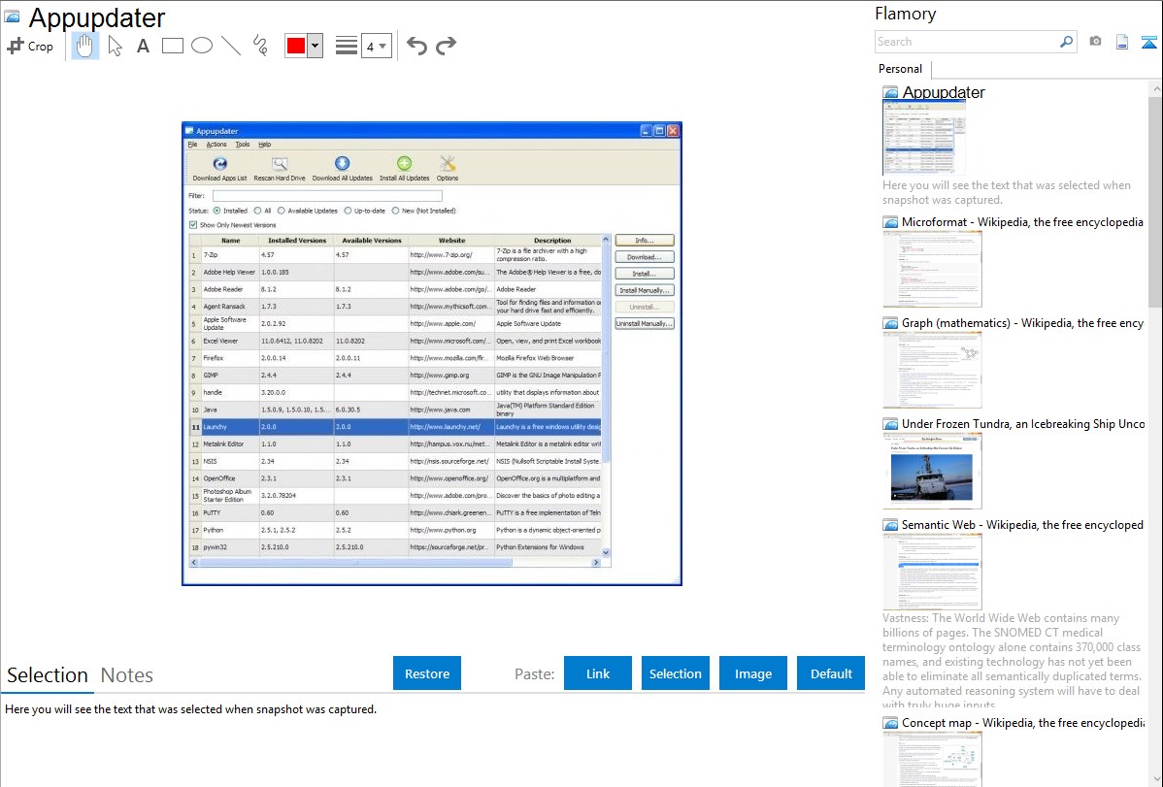Click the new page document icon
Image resolution: width=1163 pixels, height=787 pixels.
1122,42
